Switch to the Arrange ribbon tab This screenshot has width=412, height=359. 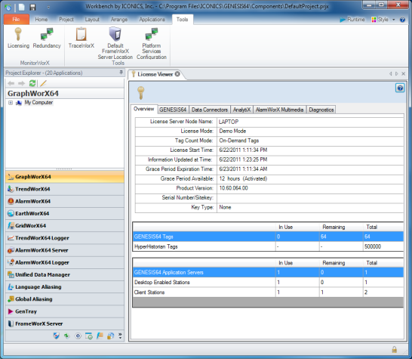pos(119,20)
